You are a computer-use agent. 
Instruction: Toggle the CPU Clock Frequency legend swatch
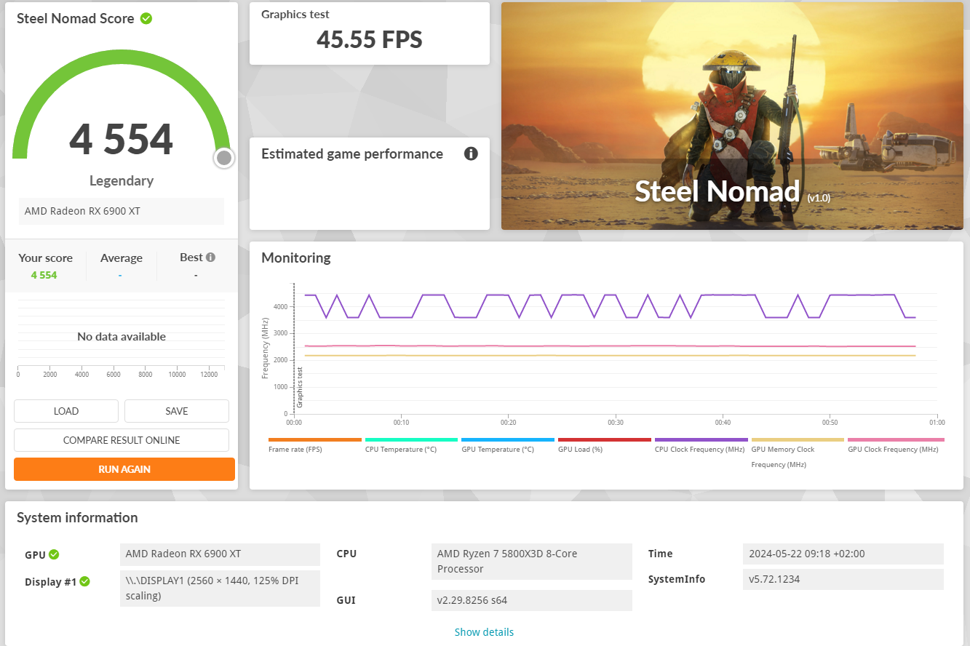[x=701, y=439]
